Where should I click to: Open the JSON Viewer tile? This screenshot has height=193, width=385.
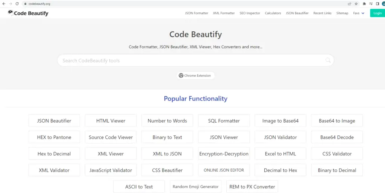(224, 137)
